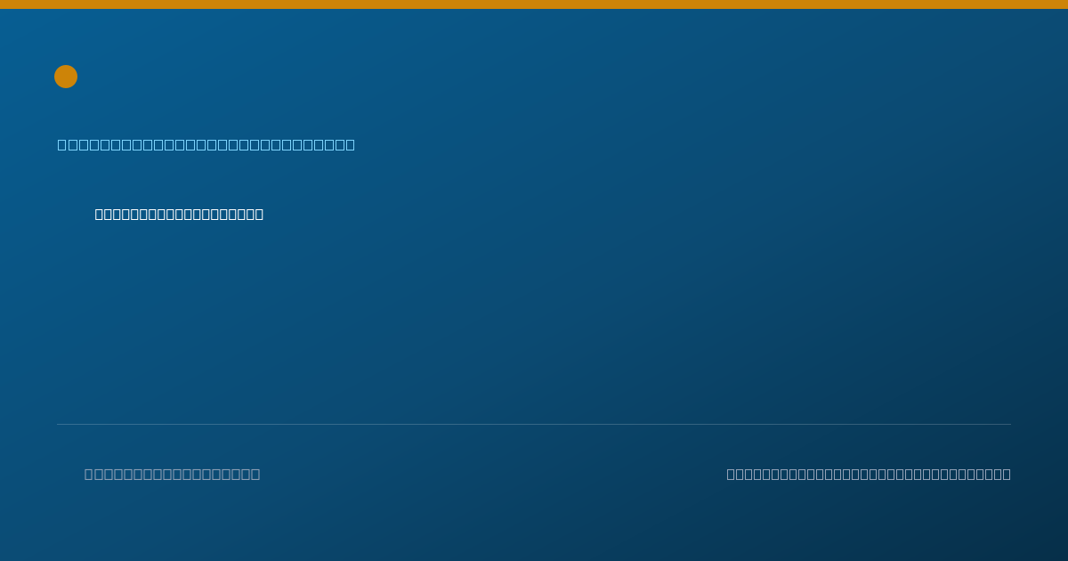Click the footer text on the left
Screen dimensions: 1068x561
tap(173, 474)
